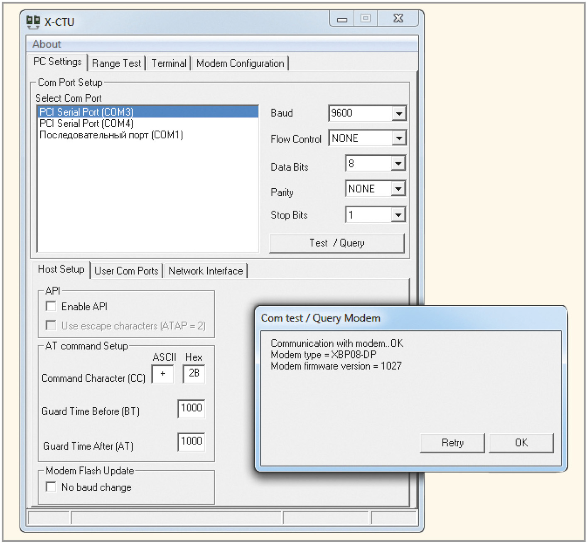Select PCI Serial Port (COM3) in list
The height and width of the screenshot is (543, 587).
[148, 112]
